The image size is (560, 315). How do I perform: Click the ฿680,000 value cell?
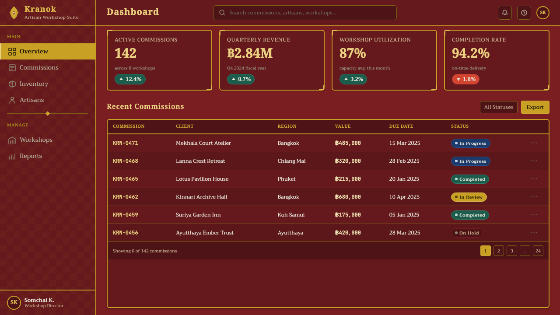coord(348,197)
